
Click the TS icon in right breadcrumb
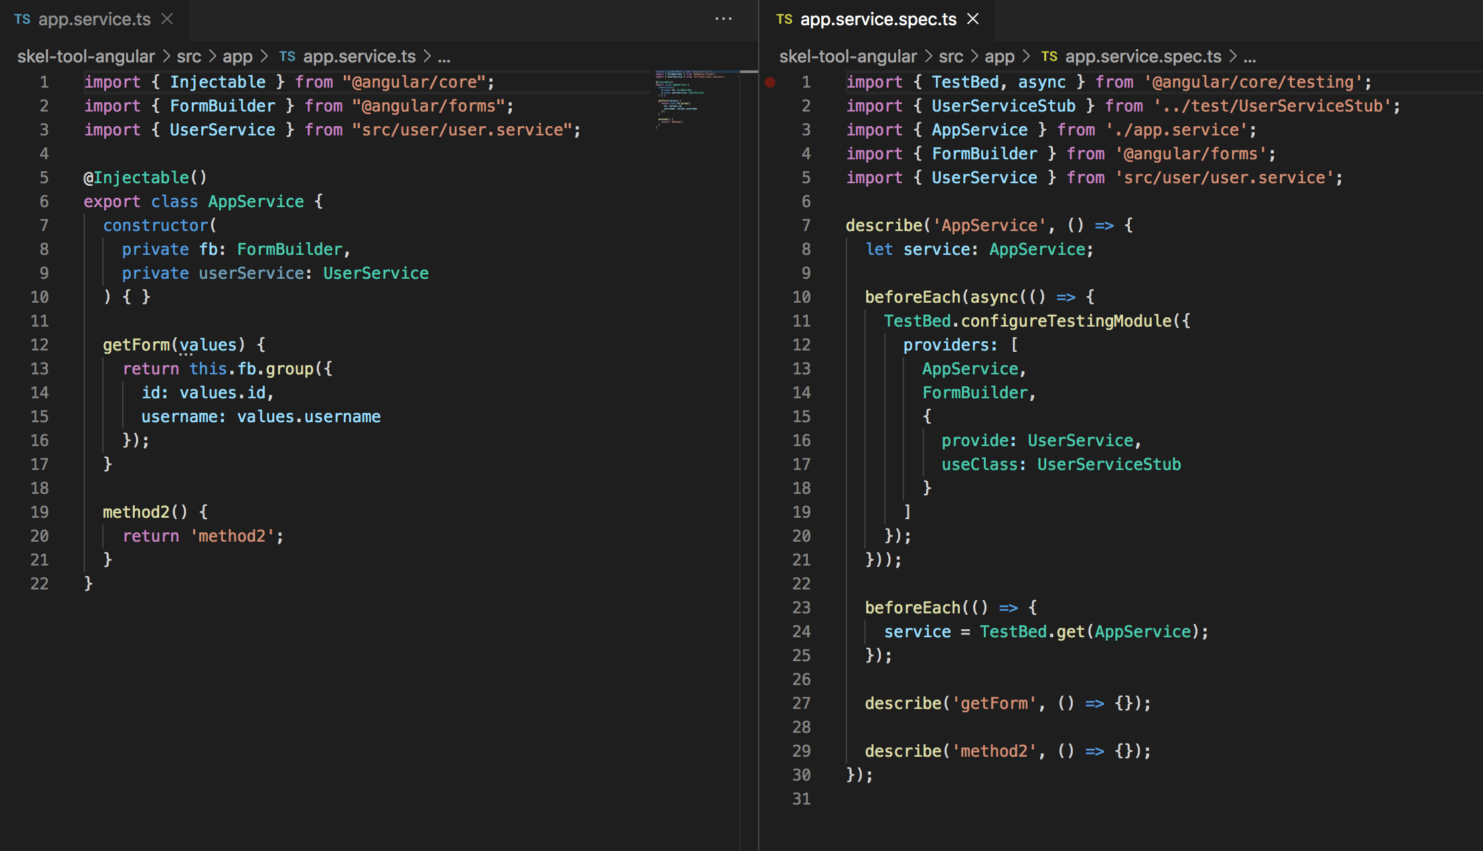[x=1049, y=56]
